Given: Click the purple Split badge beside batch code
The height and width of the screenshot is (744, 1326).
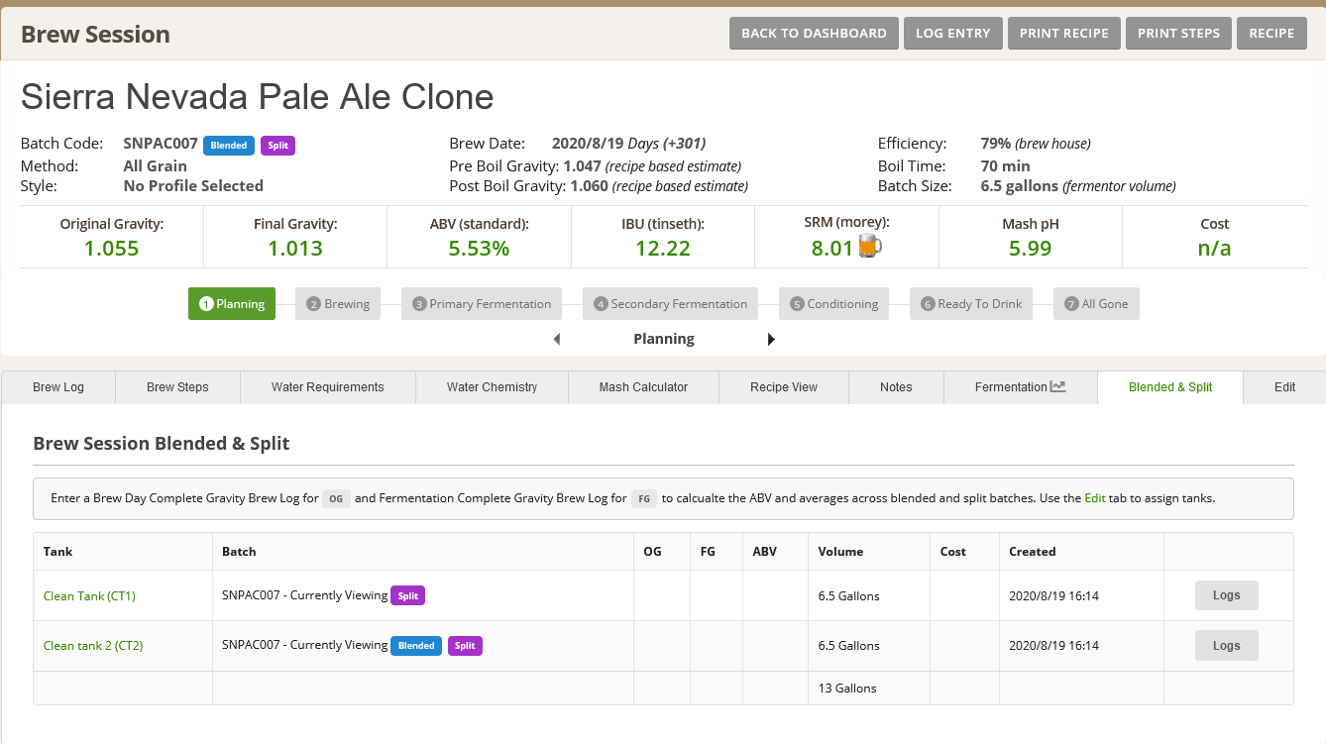Looking at the screenshot, I should (277, 146).
